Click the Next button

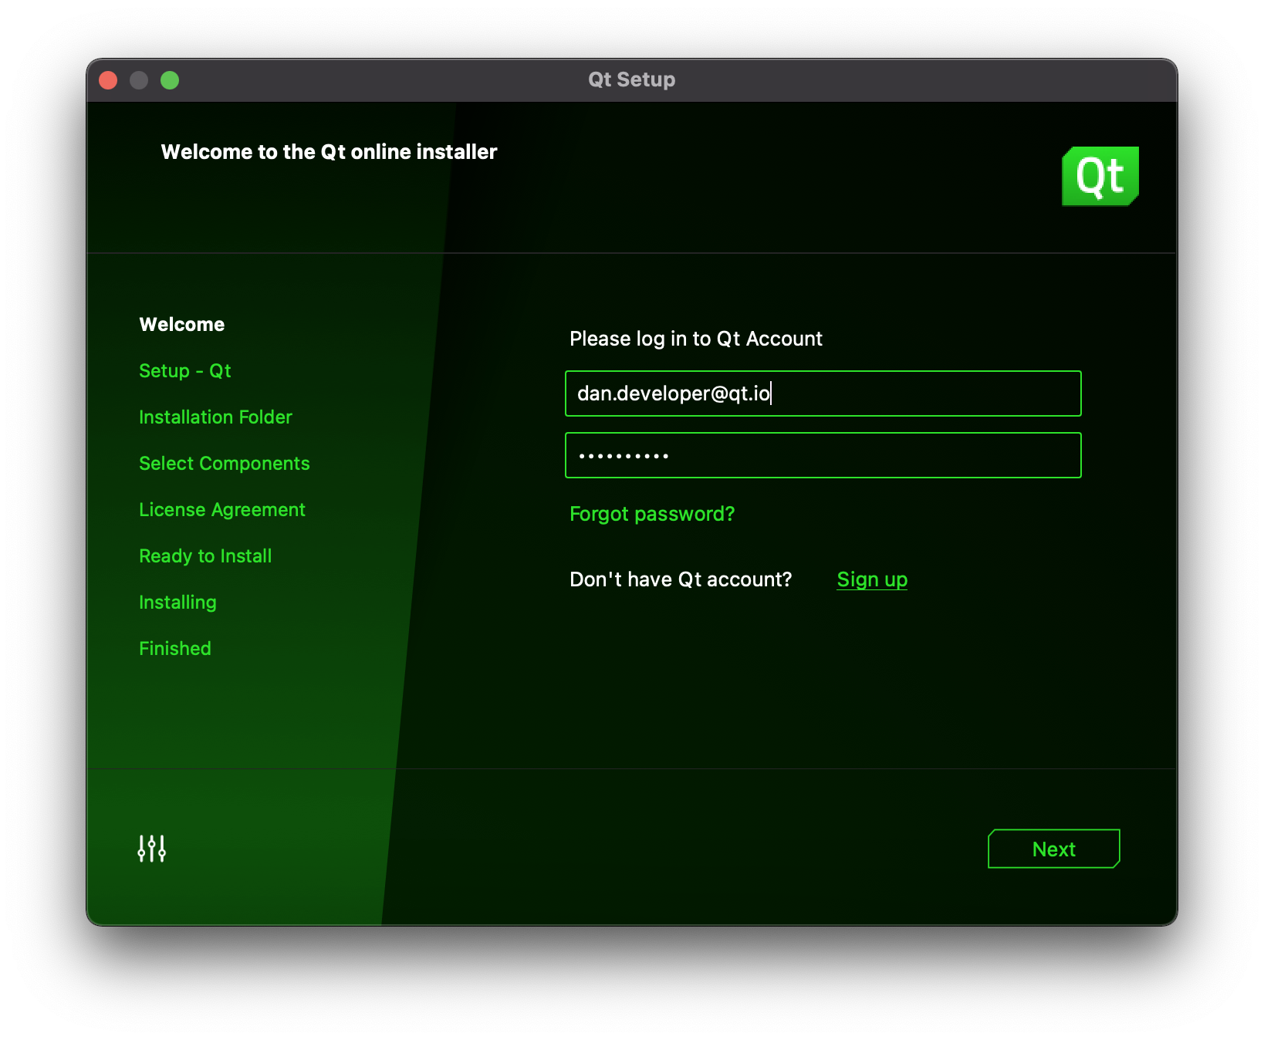point(1053,849)
